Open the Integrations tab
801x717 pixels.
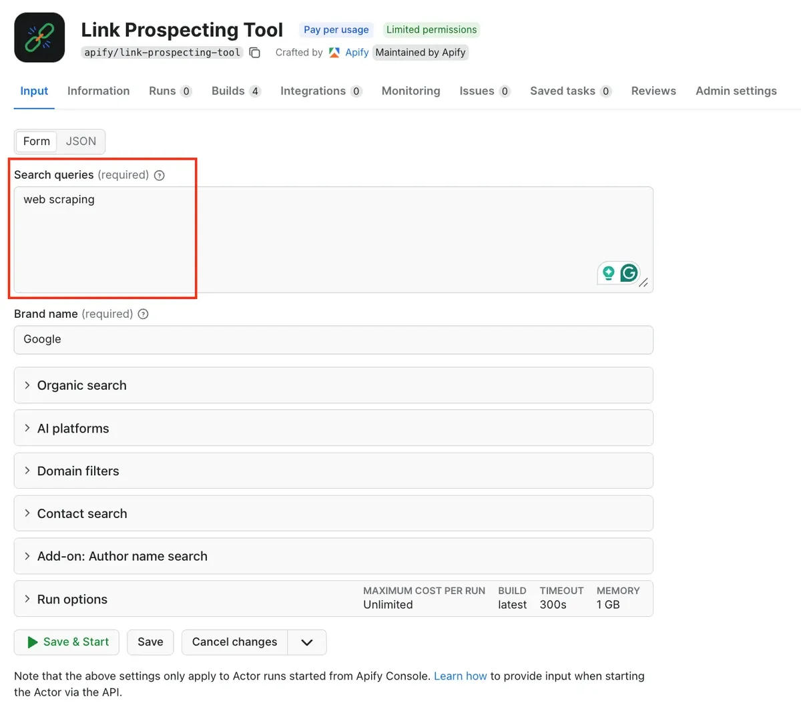pyautogui.click(x=321, y=91)
